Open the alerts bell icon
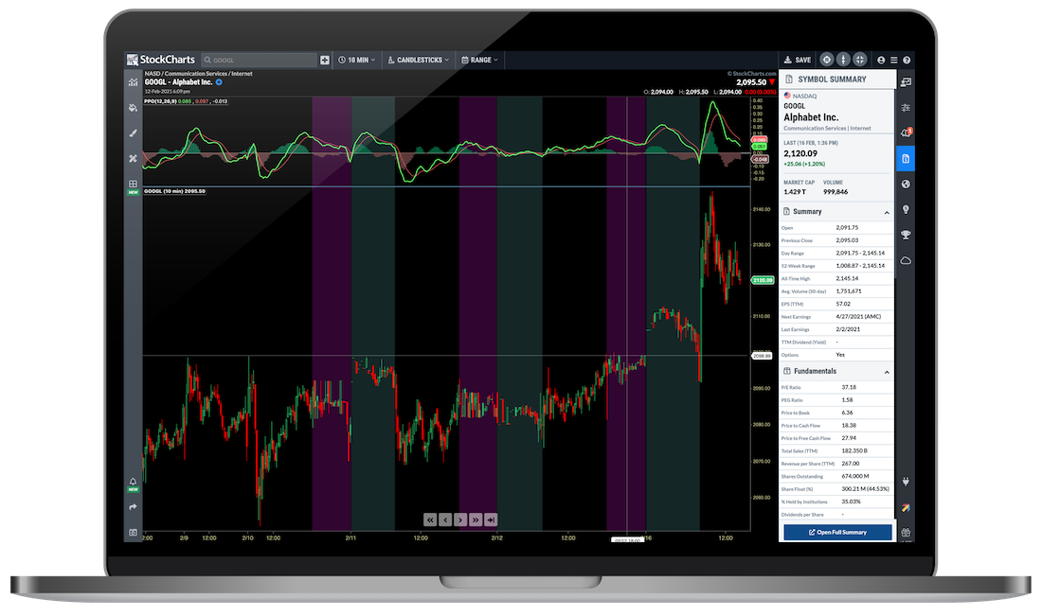 coord(133,482)
